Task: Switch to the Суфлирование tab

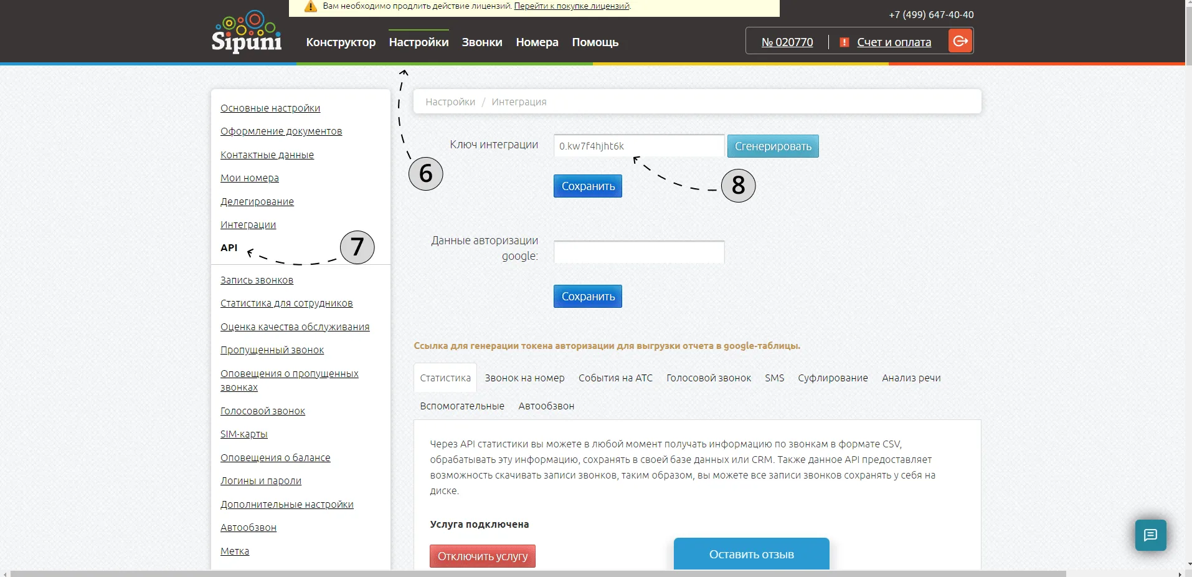Action: 833,378
